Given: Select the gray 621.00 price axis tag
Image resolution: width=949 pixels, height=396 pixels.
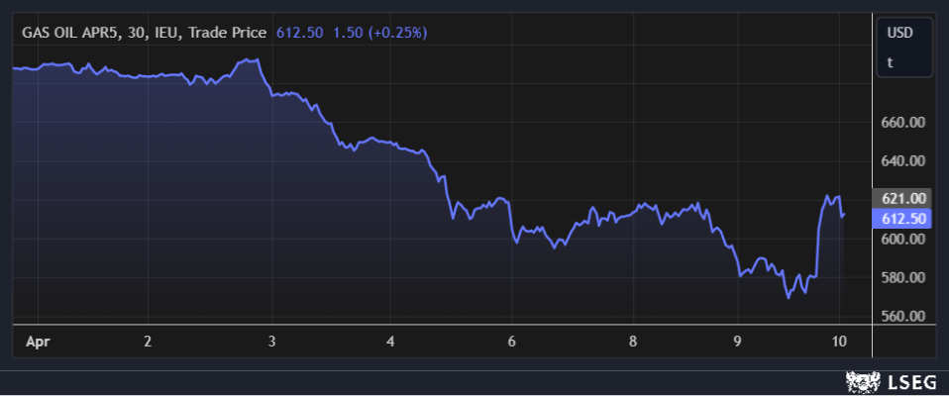Looking at the screenshot, I should tap(902, 199).
